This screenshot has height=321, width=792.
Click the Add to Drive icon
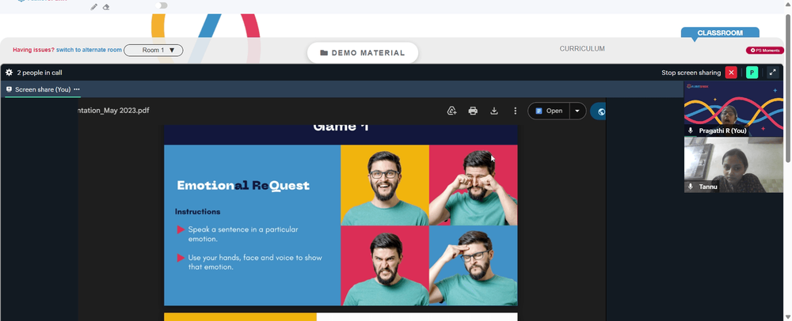(452, 111)
